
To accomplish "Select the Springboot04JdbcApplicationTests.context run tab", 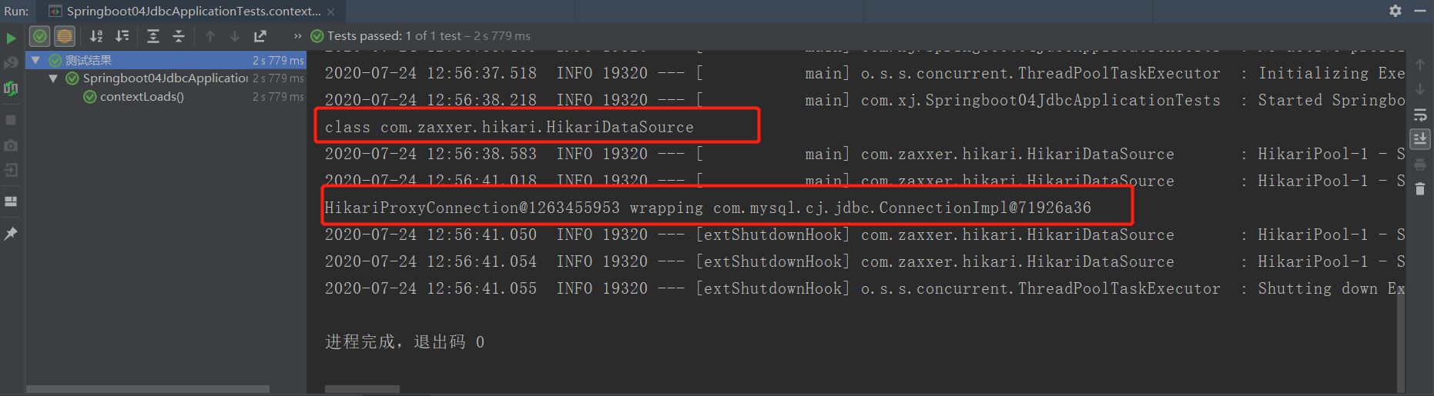I will (x=193, y=12).
